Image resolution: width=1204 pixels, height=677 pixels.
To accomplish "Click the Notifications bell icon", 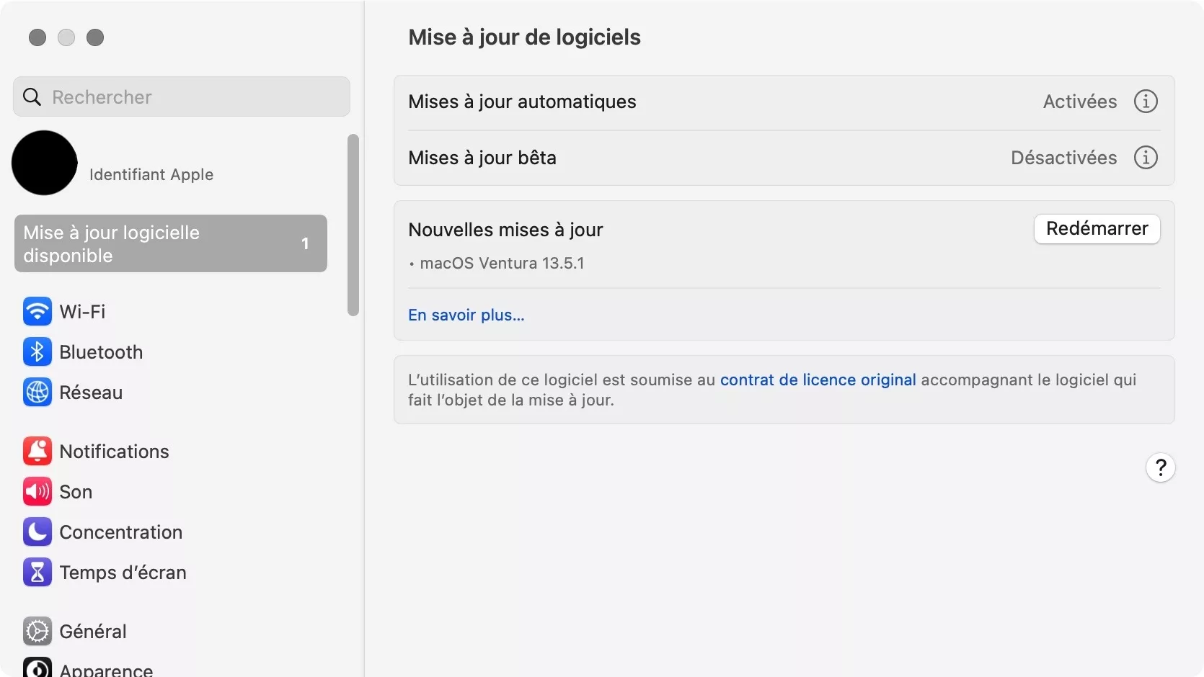I will click(37, 452).
